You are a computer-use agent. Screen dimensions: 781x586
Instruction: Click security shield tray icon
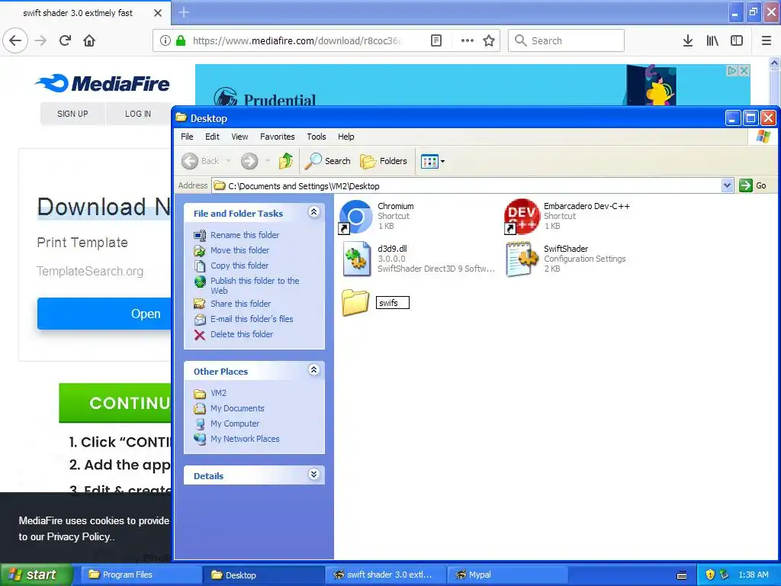pyautogui.click(x=710, y=575)
